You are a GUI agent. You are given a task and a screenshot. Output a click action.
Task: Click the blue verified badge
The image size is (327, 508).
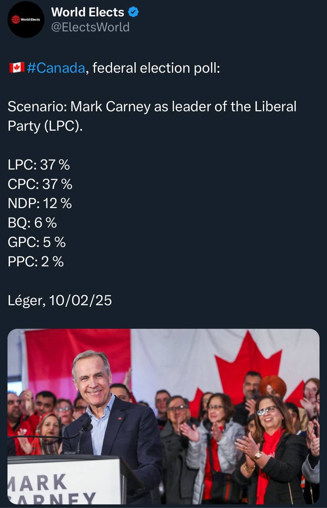point(133,12)
